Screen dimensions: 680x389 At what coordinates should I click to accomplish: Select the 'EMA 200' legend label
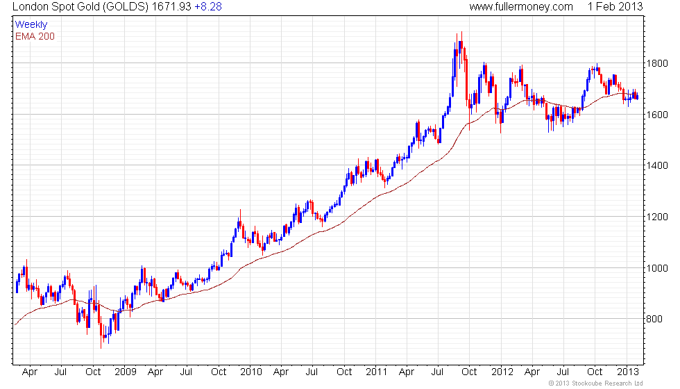point(35,36)
